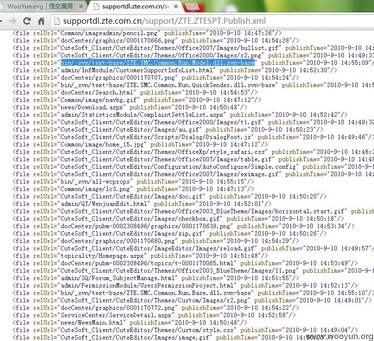
Task: Close the supportdl.zte.com.cn tab
Action: tap(176, 6)
